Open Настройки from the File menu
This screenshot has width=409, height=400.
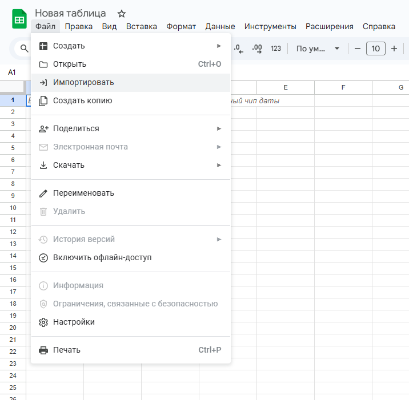pos(131,322)
